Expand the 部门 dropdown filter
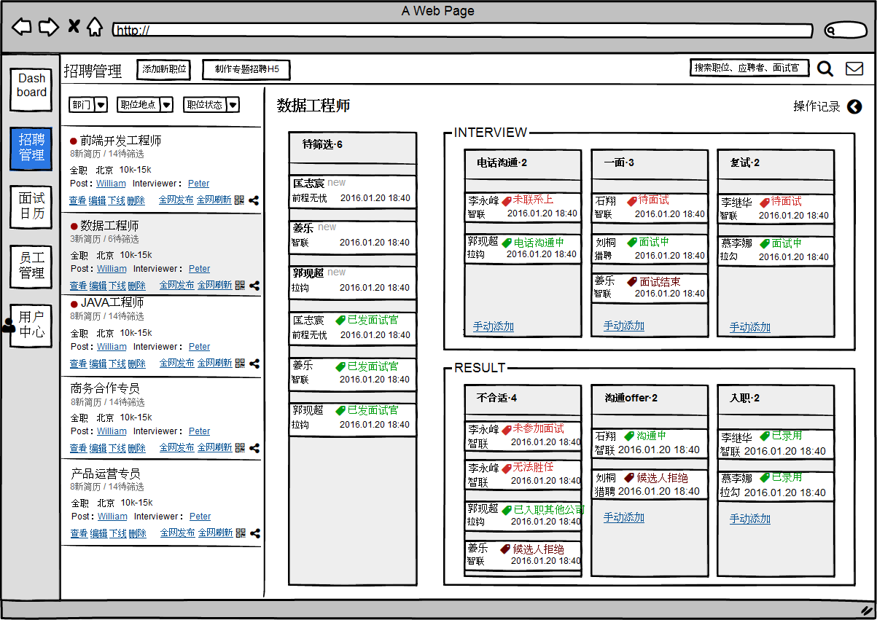The image size is (877, 620). click(88, 105)
